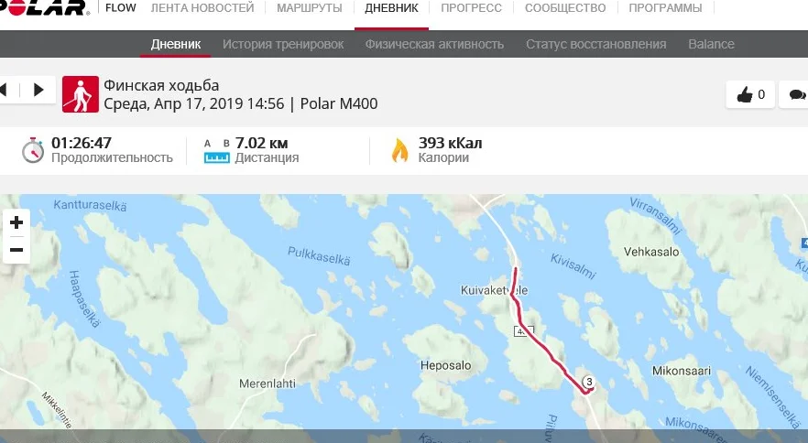
Task: Open the Прогресс menu item
Action: (471, 8)
